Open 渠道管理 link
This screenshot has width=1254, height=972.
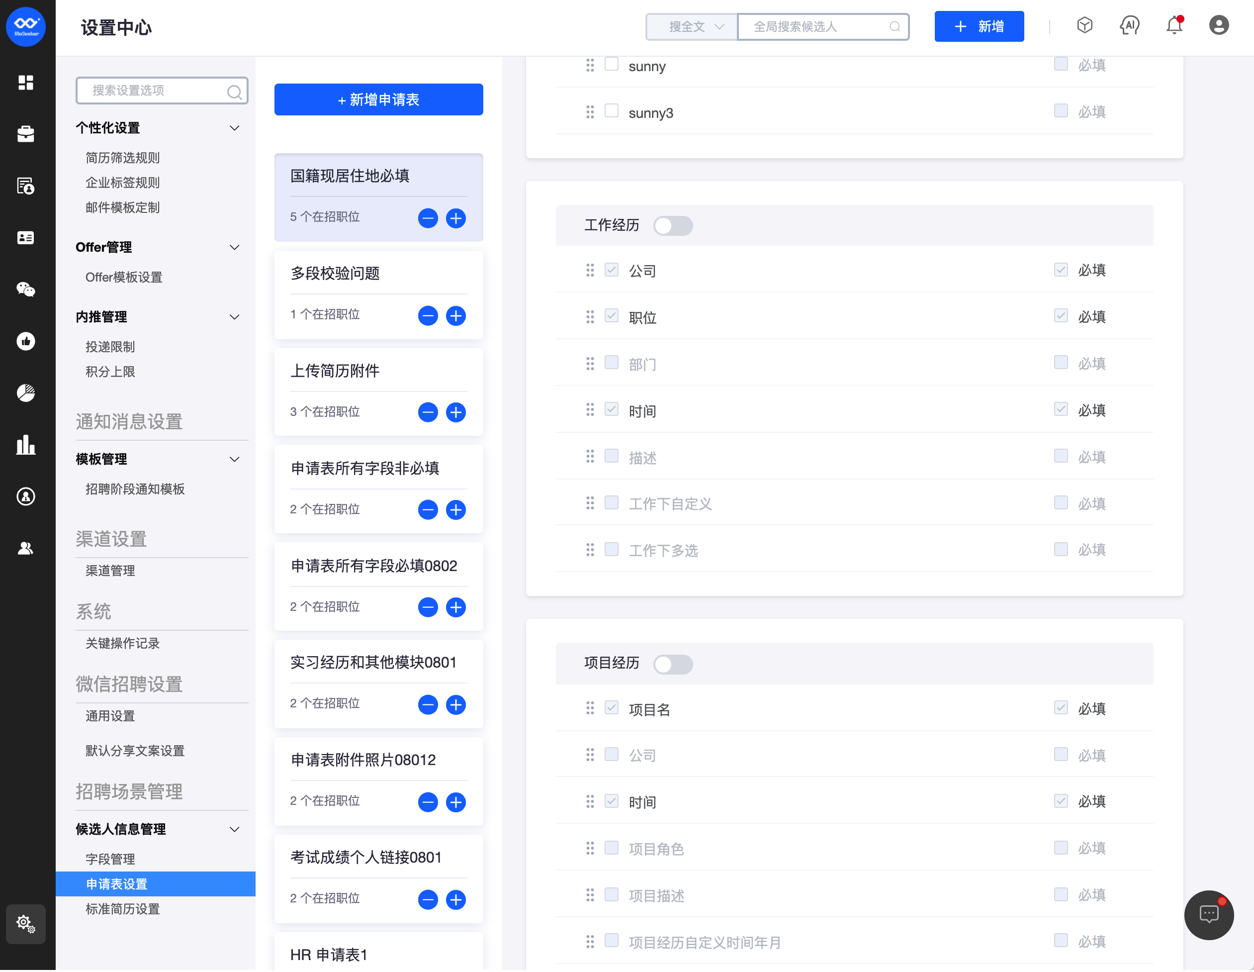click(x=110, y=572)
